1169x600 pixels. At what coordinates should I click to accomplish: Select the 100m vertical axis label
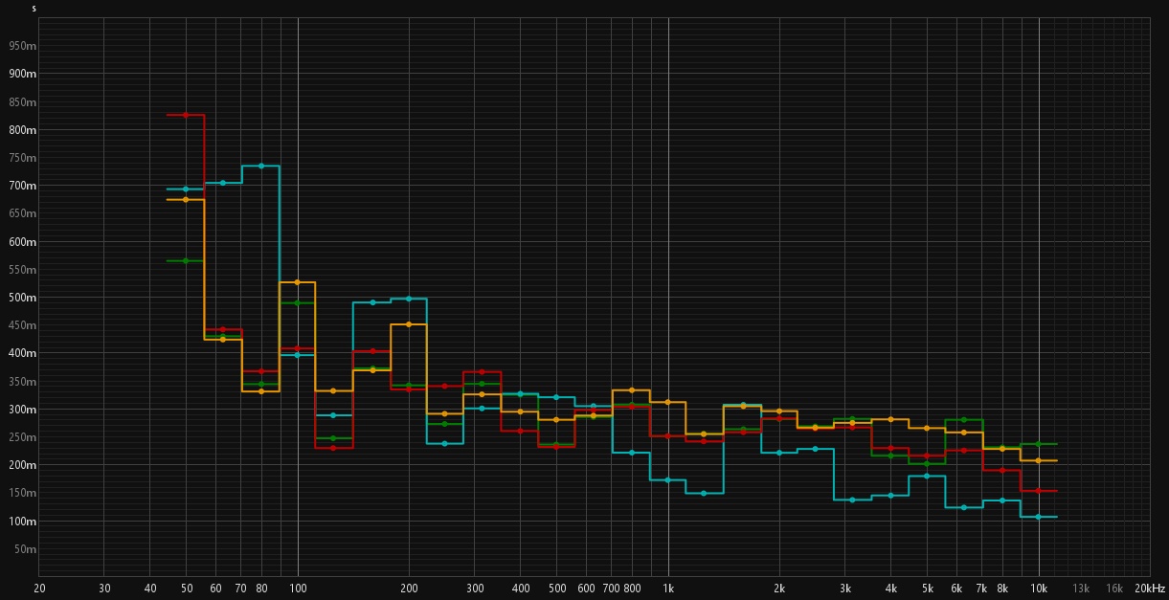coord(23,522)
